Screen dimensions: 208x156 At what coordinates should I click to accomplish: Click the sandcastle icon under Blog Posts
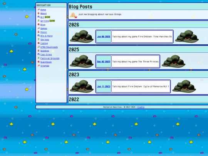74,15
